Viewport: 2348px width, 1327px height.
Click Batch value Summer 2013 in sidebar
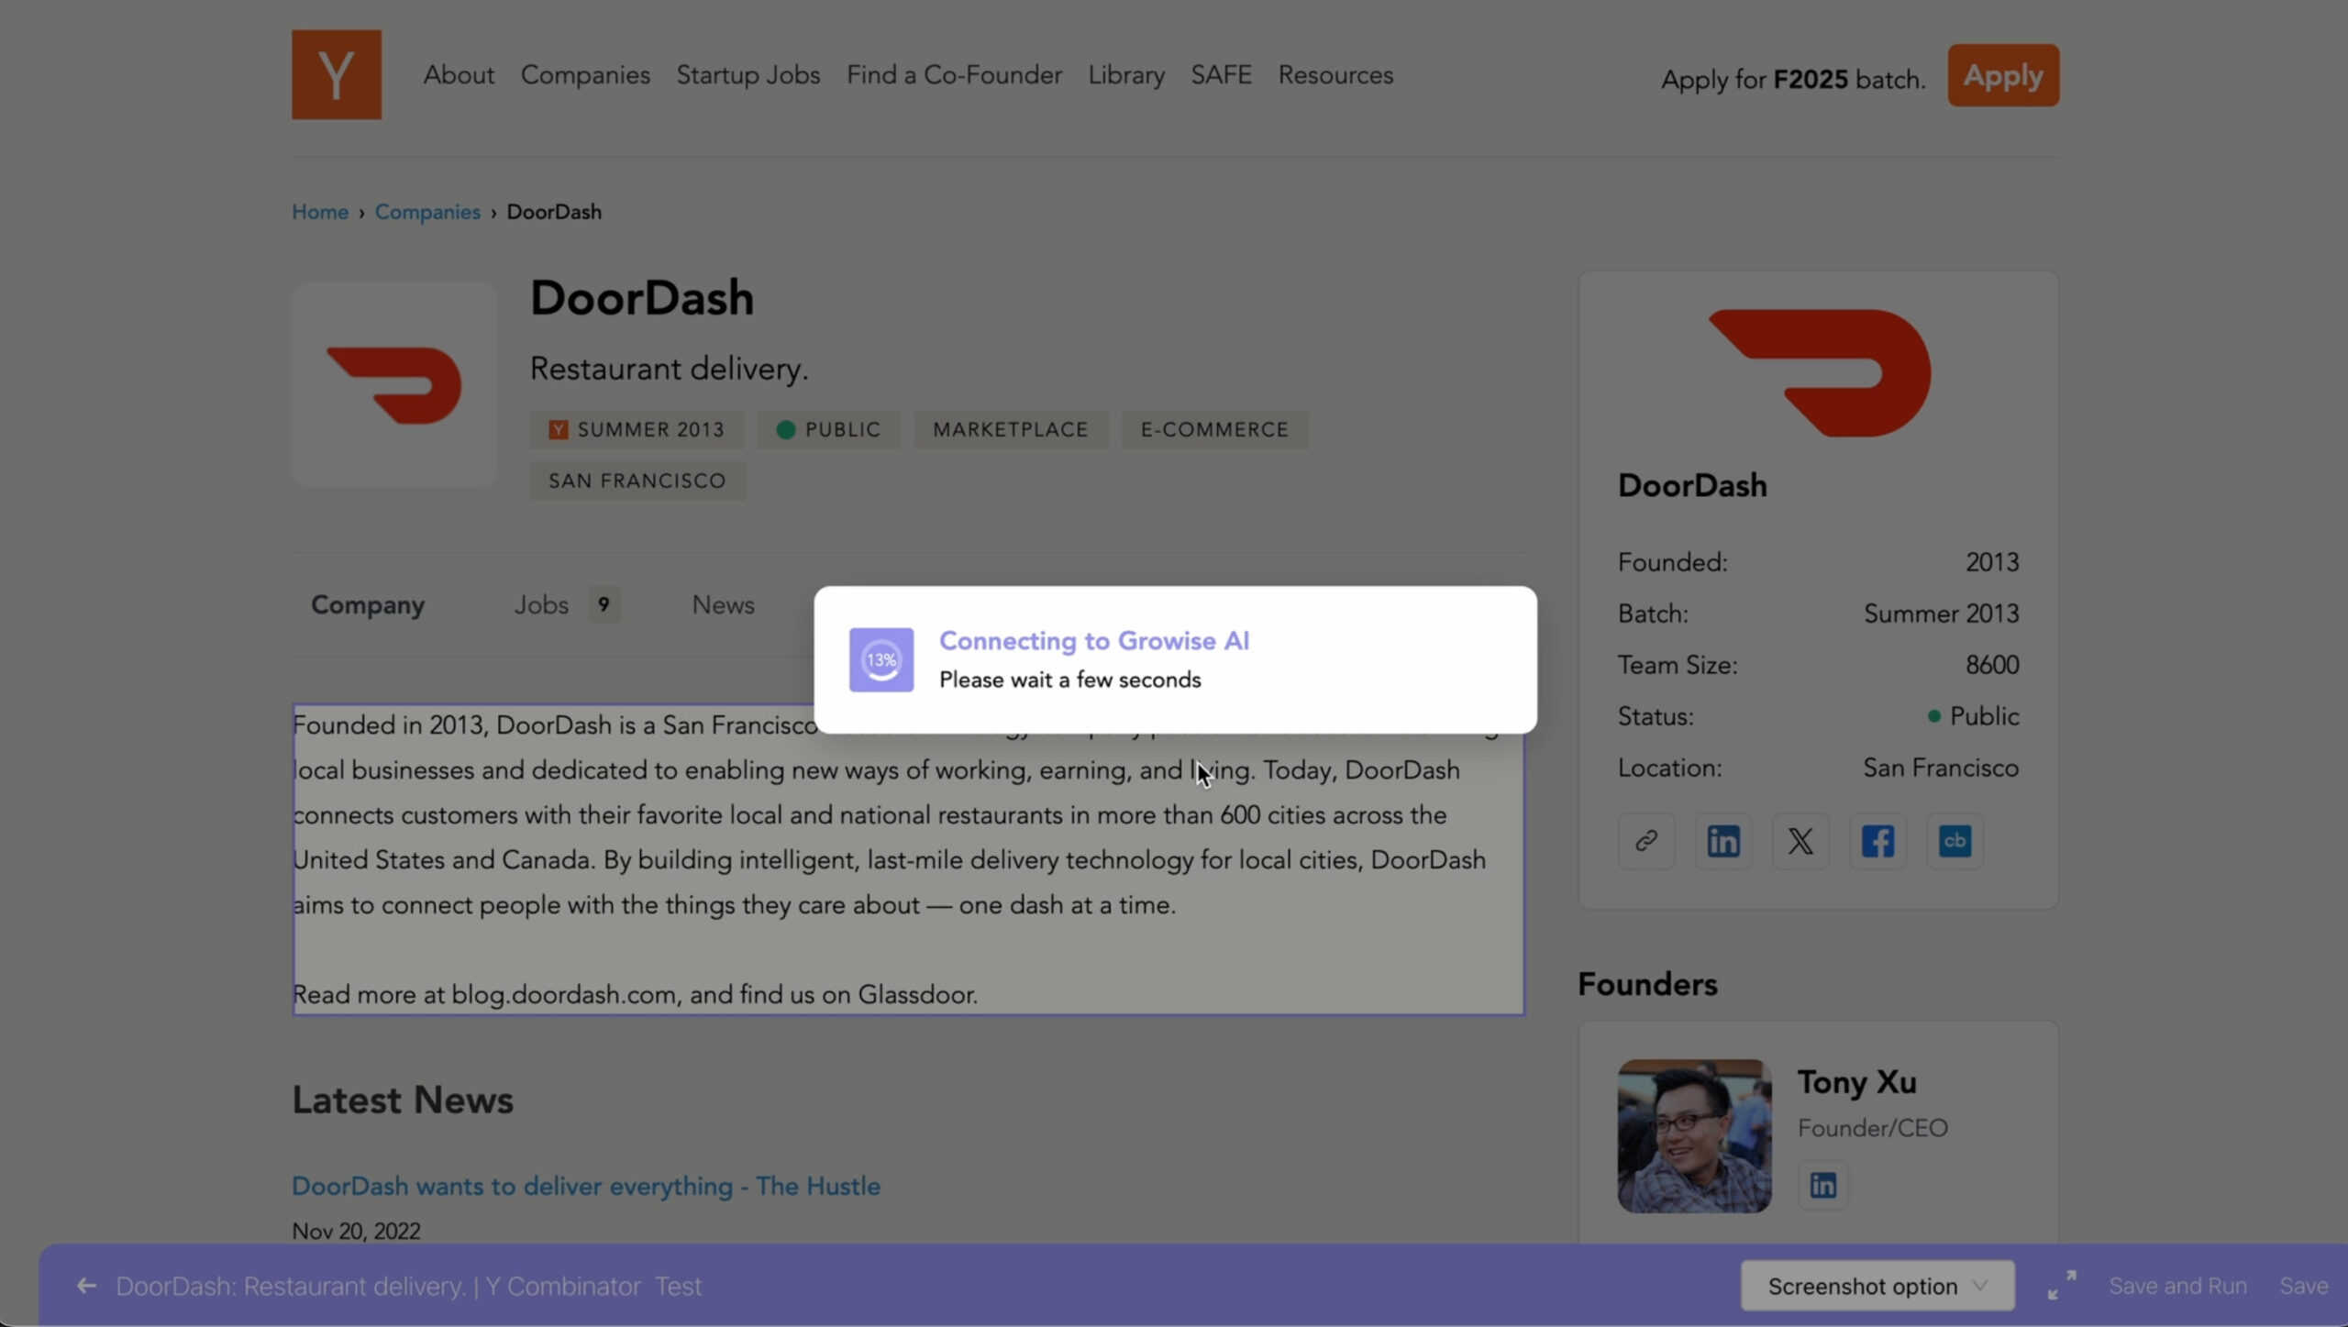click(x=1941, y=613)
